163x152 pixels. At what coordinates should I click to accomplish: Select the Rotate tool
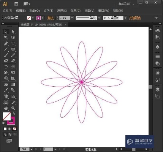click(6, 66)
